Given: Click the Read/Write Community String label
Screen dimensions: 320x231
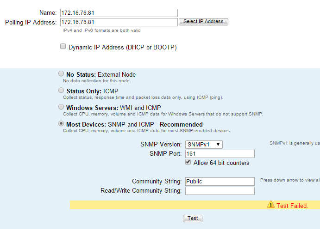Looking at the screenshot, I should 141,190.
